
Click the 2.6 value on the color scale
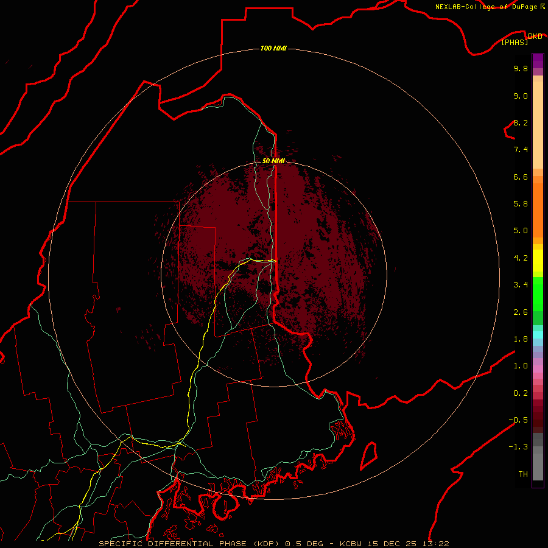(x=521, y=312)
